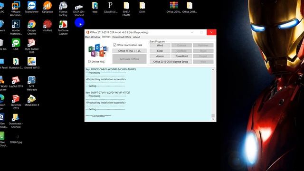Select the DATA (D) drive shortcut
304x171 pixels.
coord(79,10)
